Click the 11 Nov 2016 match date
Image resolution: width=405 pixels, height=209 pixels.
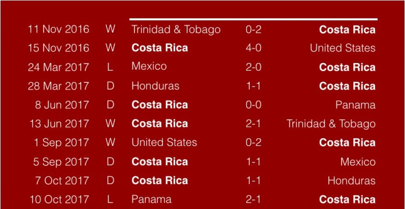click(x=58, y=30)
